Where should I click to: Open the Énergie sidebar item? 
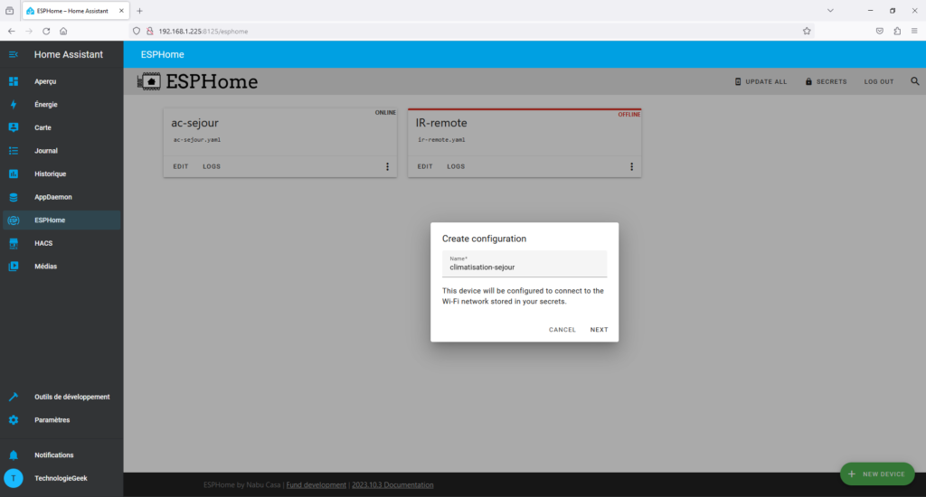[45, 104]
